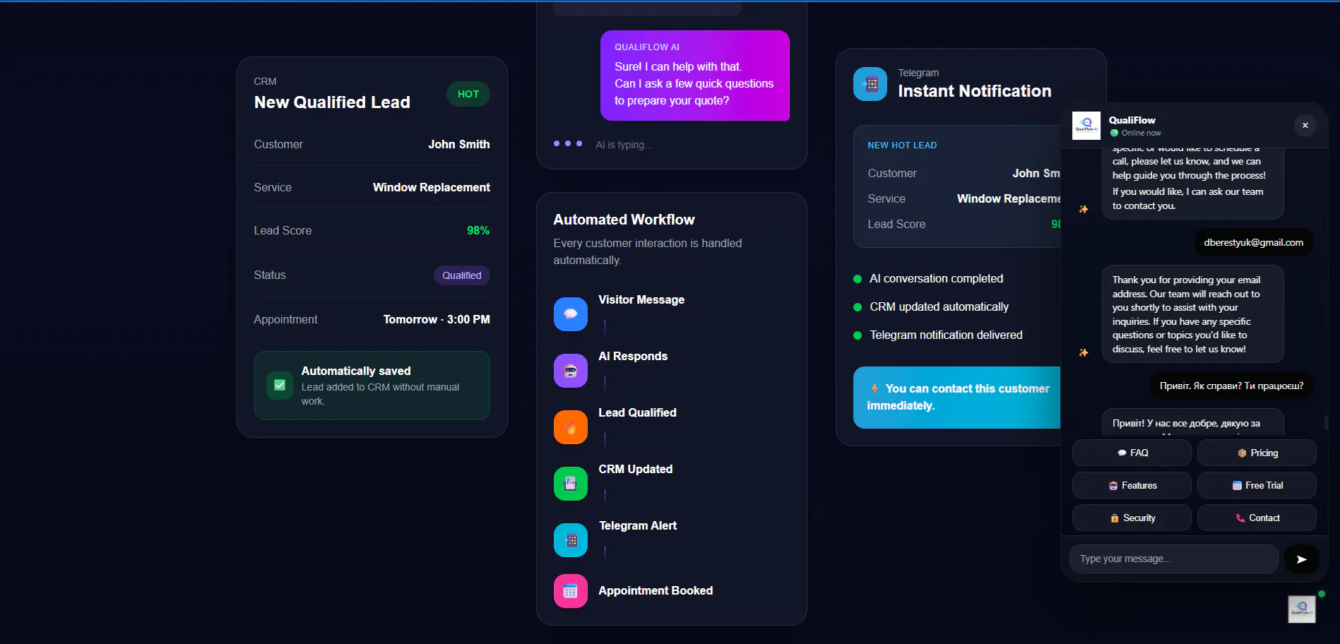Click the lightning bolt icon in contact banner

point(874,388)
